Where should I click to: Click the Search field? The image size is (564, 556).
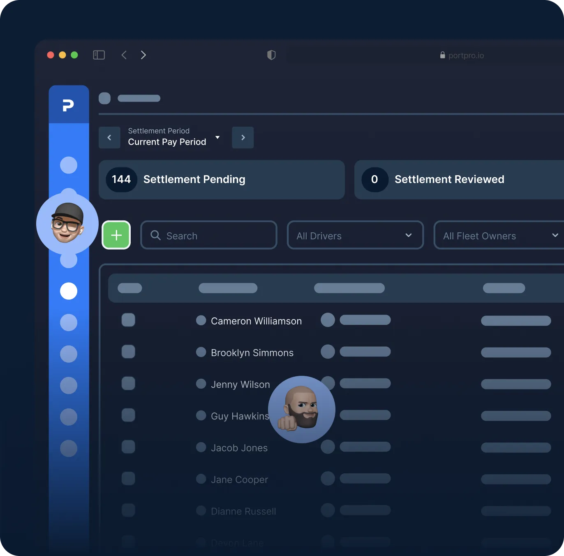tap(209, 235)
